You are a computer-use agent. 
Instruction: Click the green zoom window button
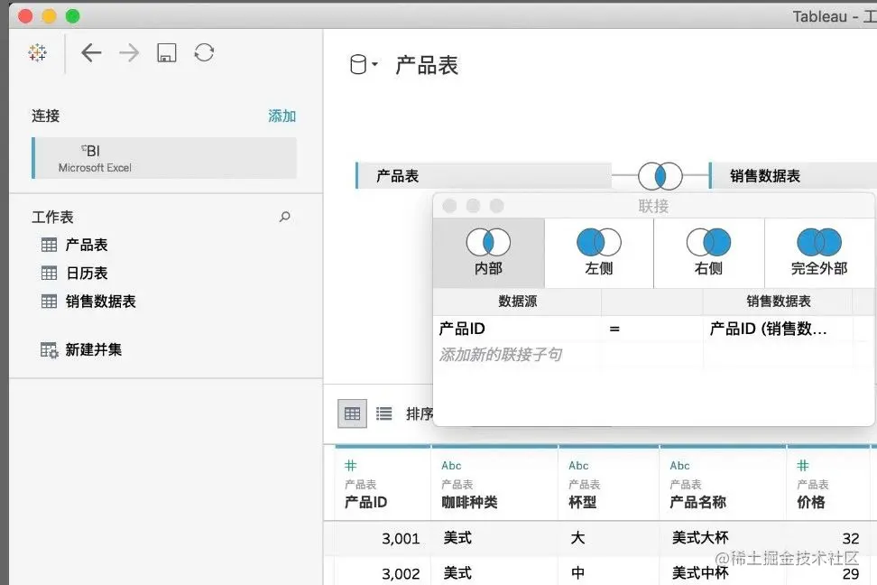point(73,16)
